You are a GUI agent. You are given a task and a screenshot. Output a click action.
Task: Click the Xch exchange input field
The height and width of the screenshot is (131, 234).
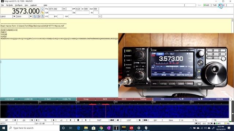coord(83,16)
